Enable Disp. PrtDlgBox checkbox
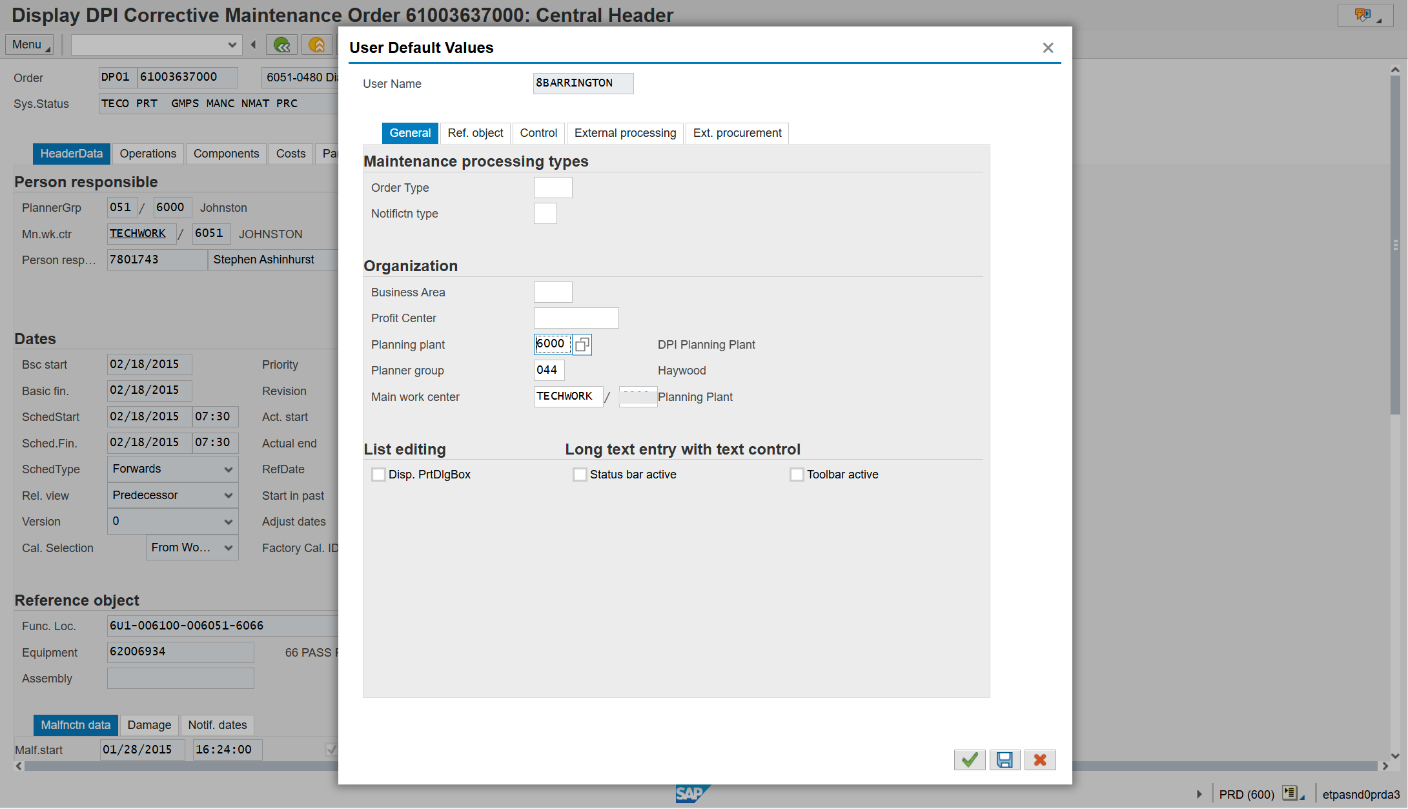 click(378, 475)
